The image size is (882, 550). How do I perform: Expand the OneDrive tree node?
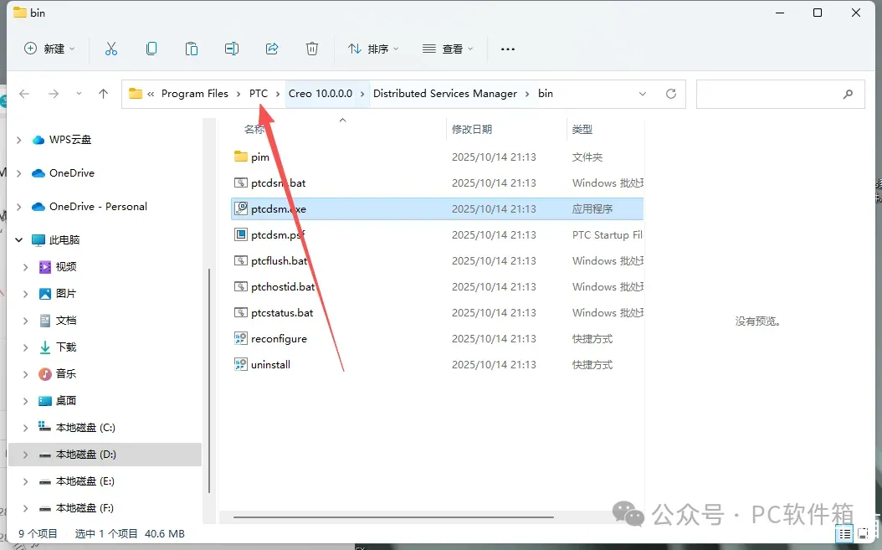tap(18, 173)
